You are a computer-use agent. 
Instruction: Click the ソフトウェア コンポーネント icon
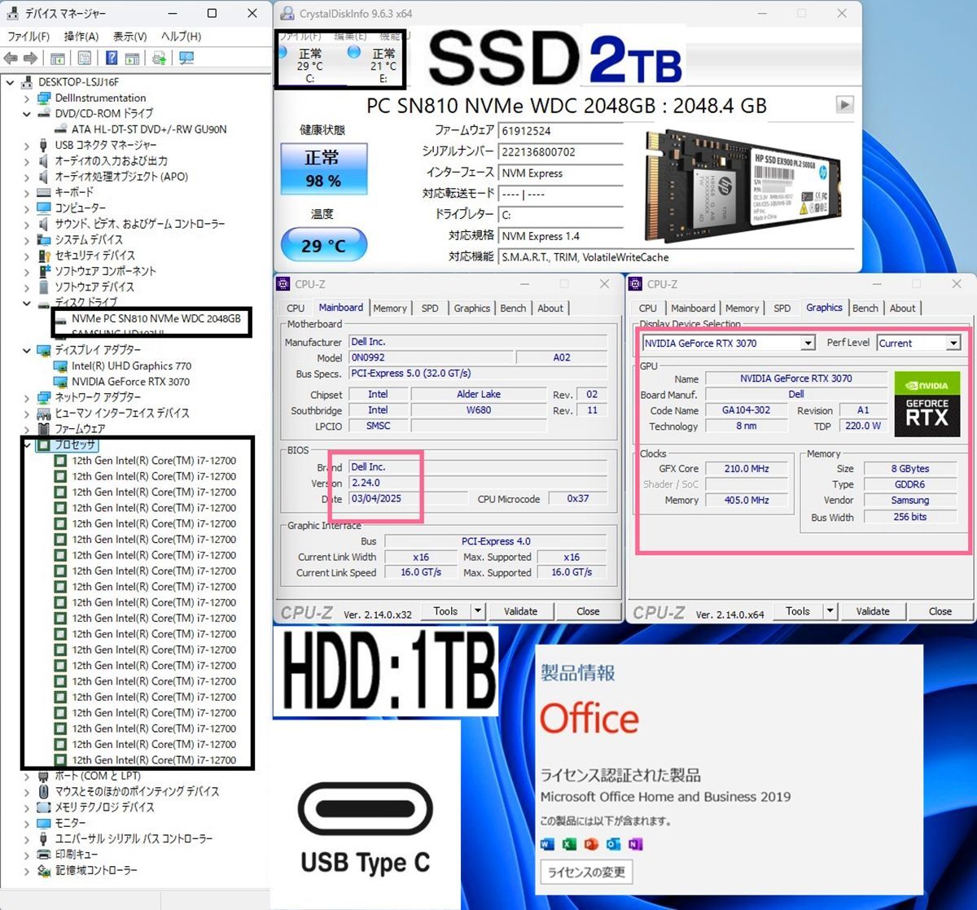44,271
